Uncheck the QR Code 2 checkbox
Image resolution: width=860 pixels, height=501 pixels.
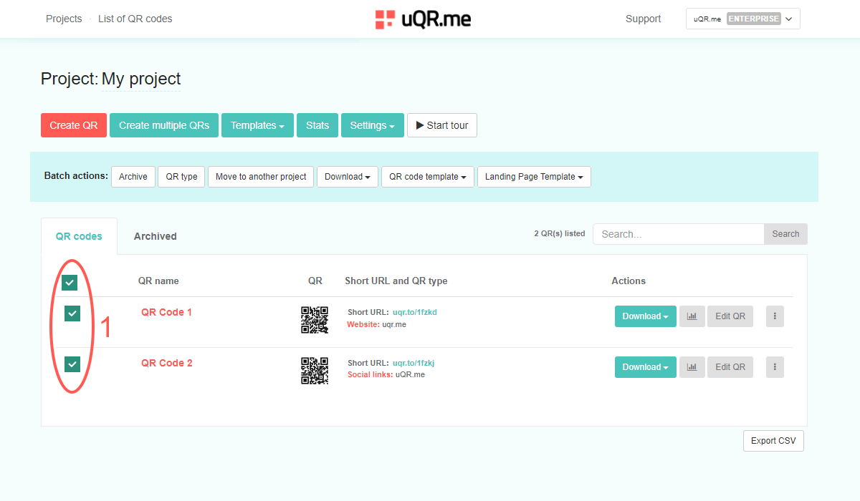72,364
